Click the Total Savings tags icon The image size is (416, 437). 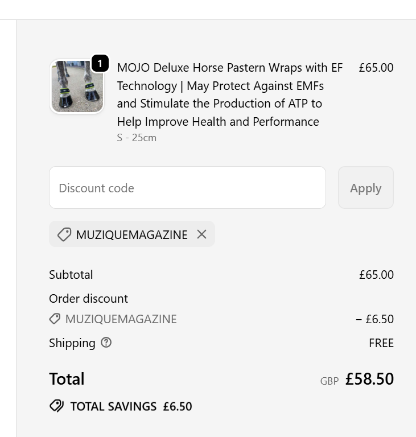[x=56, y=406]
